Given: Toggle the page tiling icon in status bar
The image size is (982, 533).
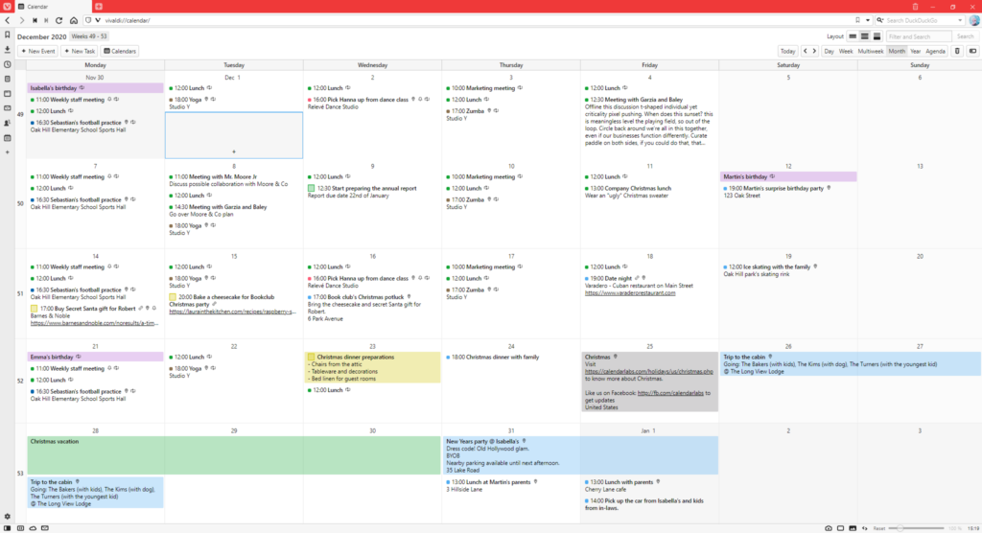Looking at the screenshot, I should coord(840,528).
